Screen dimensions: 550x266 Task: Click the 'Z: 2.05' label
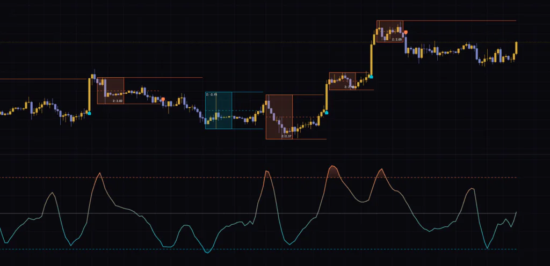tap(397, 40)
